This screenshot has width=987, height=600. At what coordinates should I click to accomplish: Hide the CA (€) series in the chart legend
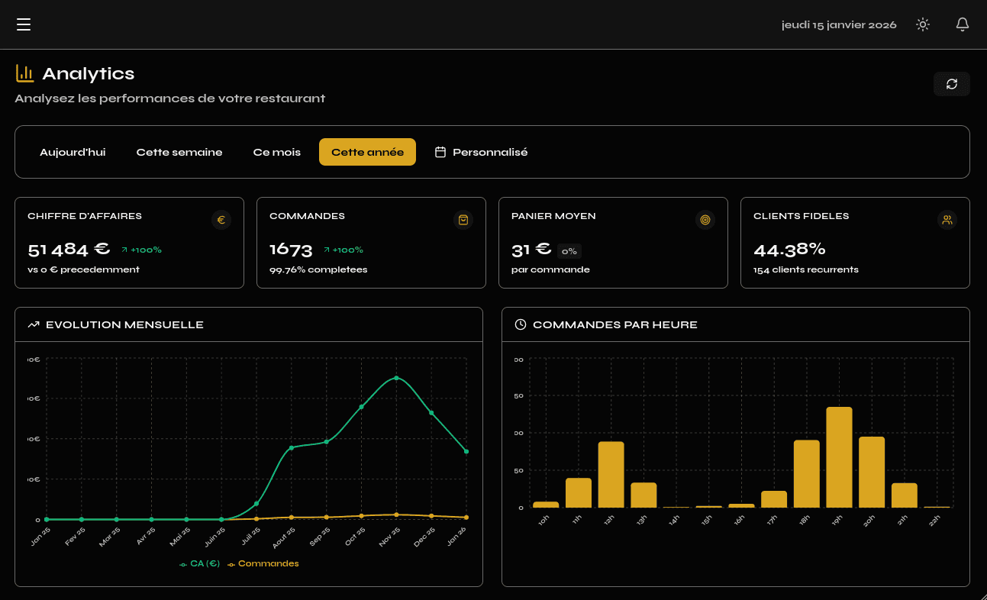[x=198, y=563]
